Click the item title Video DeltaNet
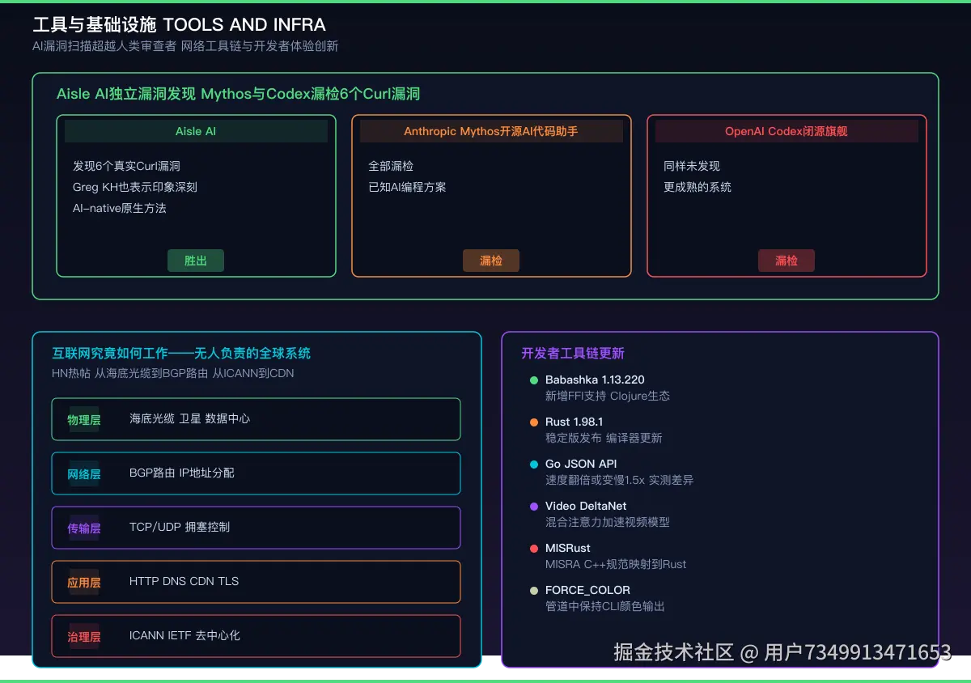Screen dimensions: 971x683 coord(586,506)
